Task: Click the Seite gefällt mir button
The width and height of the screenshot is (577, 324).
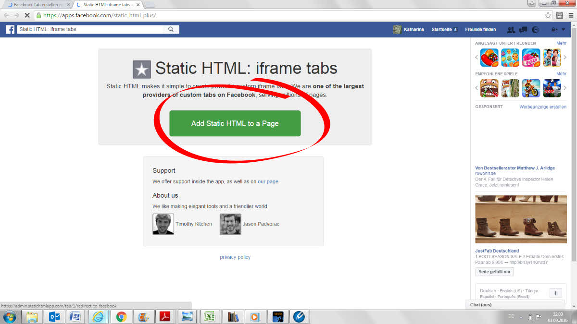Action: [494, 272]
